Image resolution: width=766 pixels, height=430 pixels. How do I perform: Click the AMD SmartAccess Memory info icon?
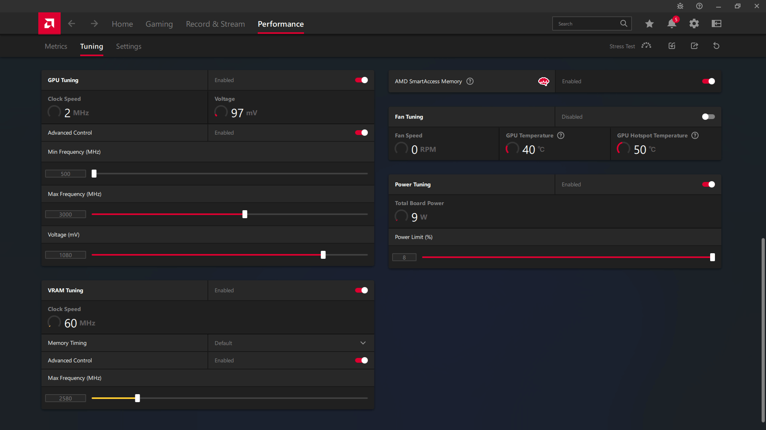pyautogui.click(x=470, y=81)
